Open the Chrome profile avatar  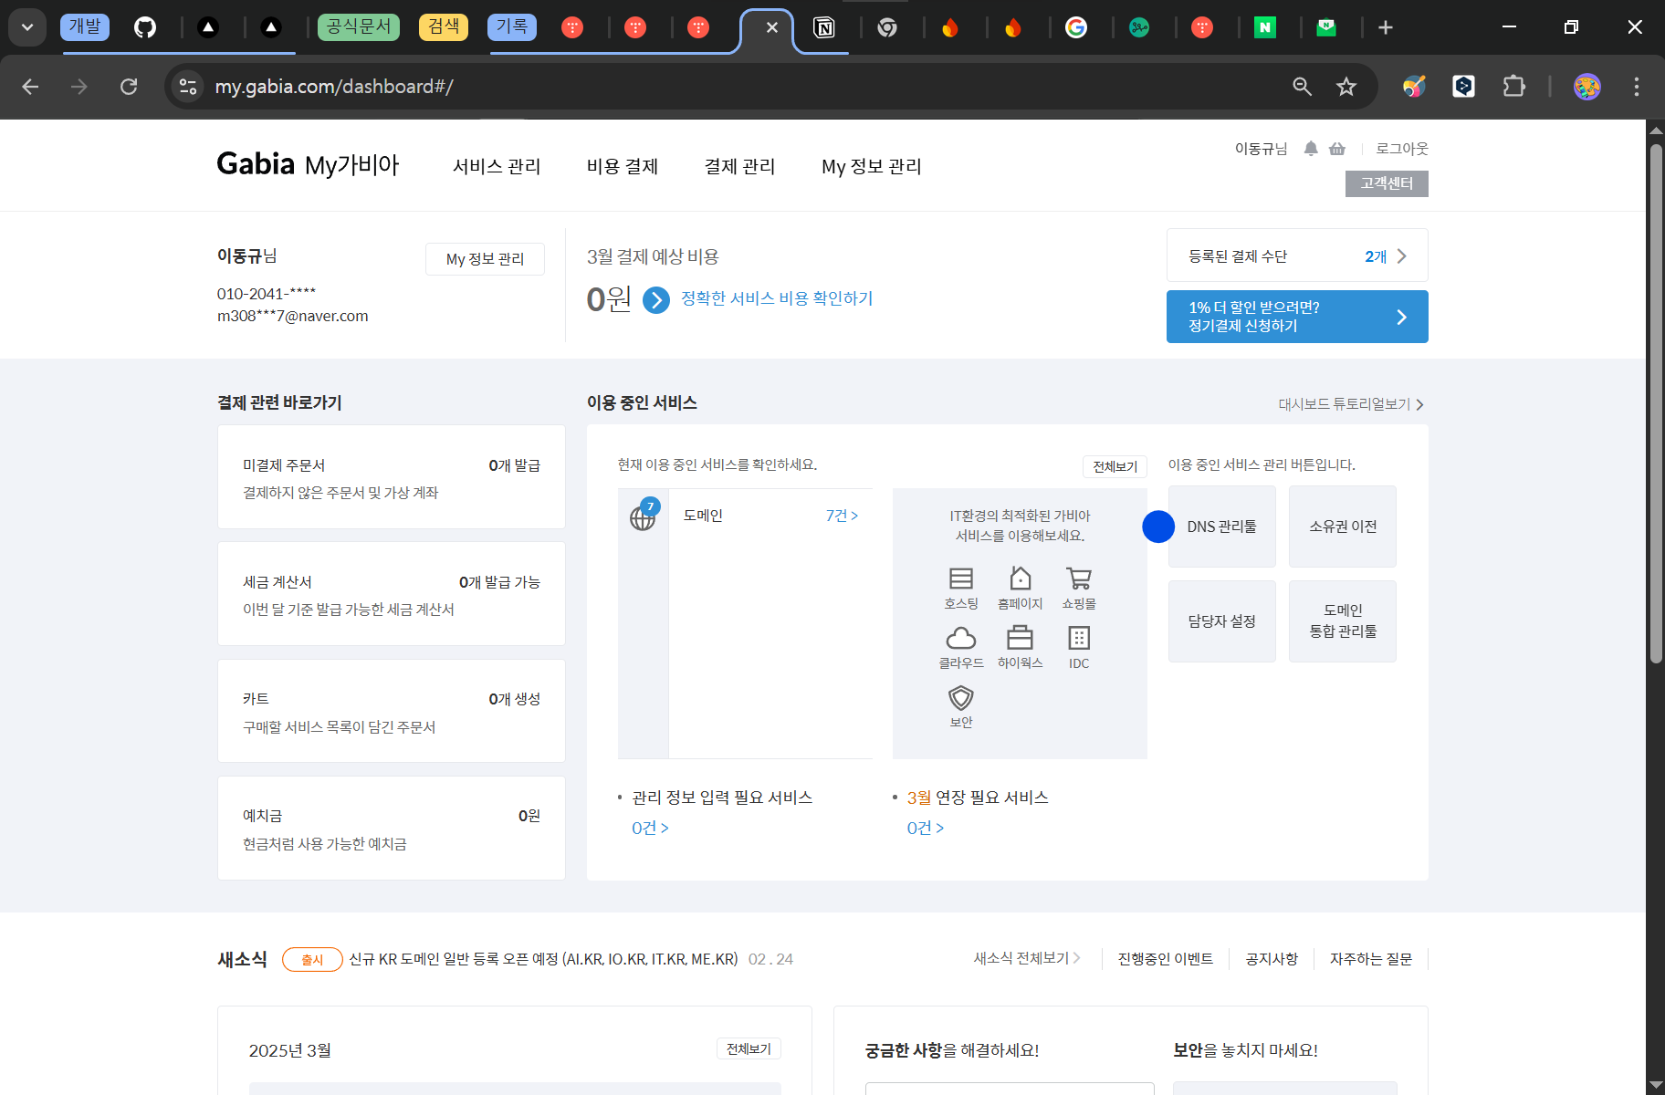coord(1587,87)
